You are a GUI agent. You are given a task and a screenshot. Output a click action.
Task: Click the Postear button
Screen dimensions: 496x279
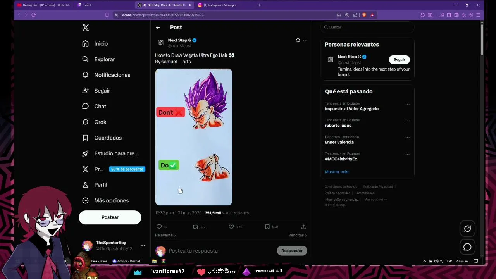click(x=110, y=217)
